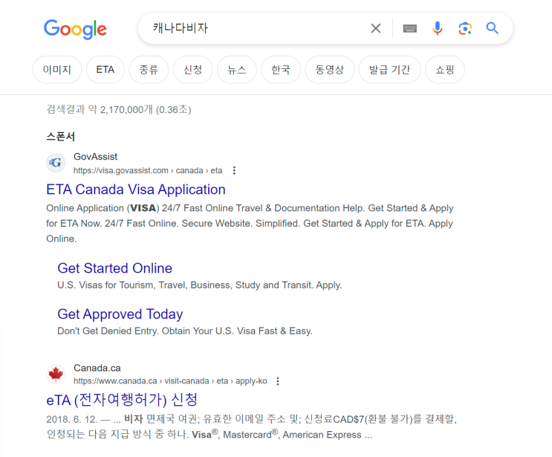Select the ETA filter chip
The width and height of the screenshot is (552, 457).
[105, 70]
